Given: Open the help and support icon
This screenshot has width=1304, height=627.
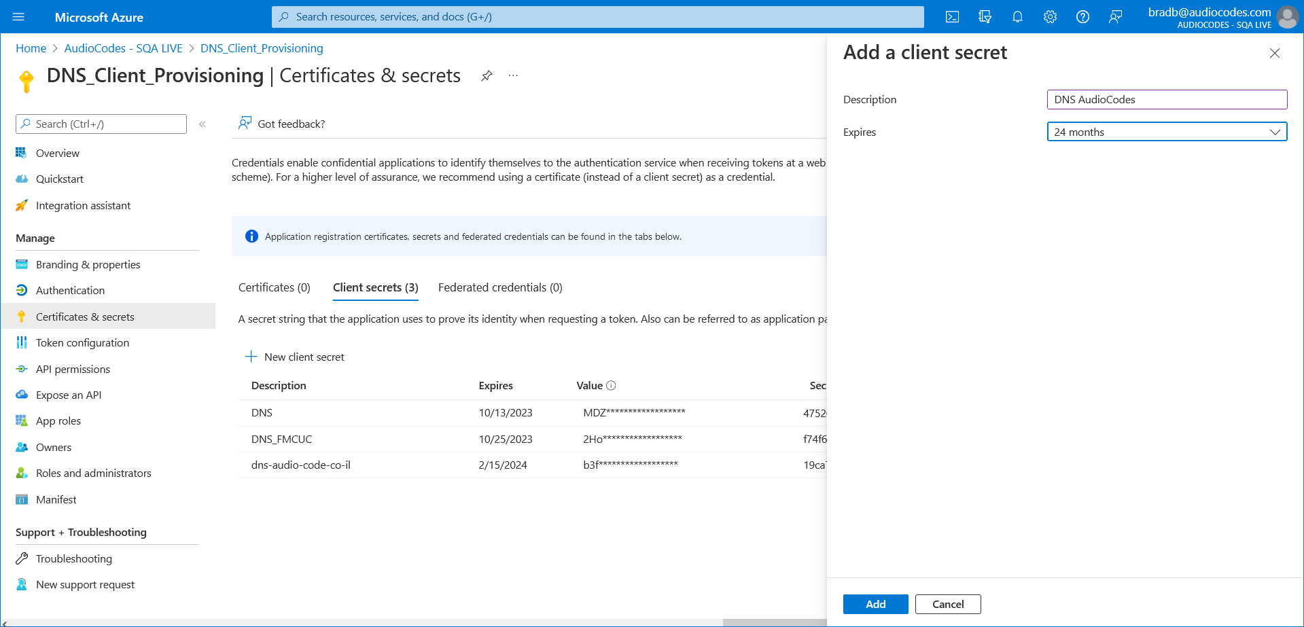Looking at the screenshot, I should (1082, 16).
